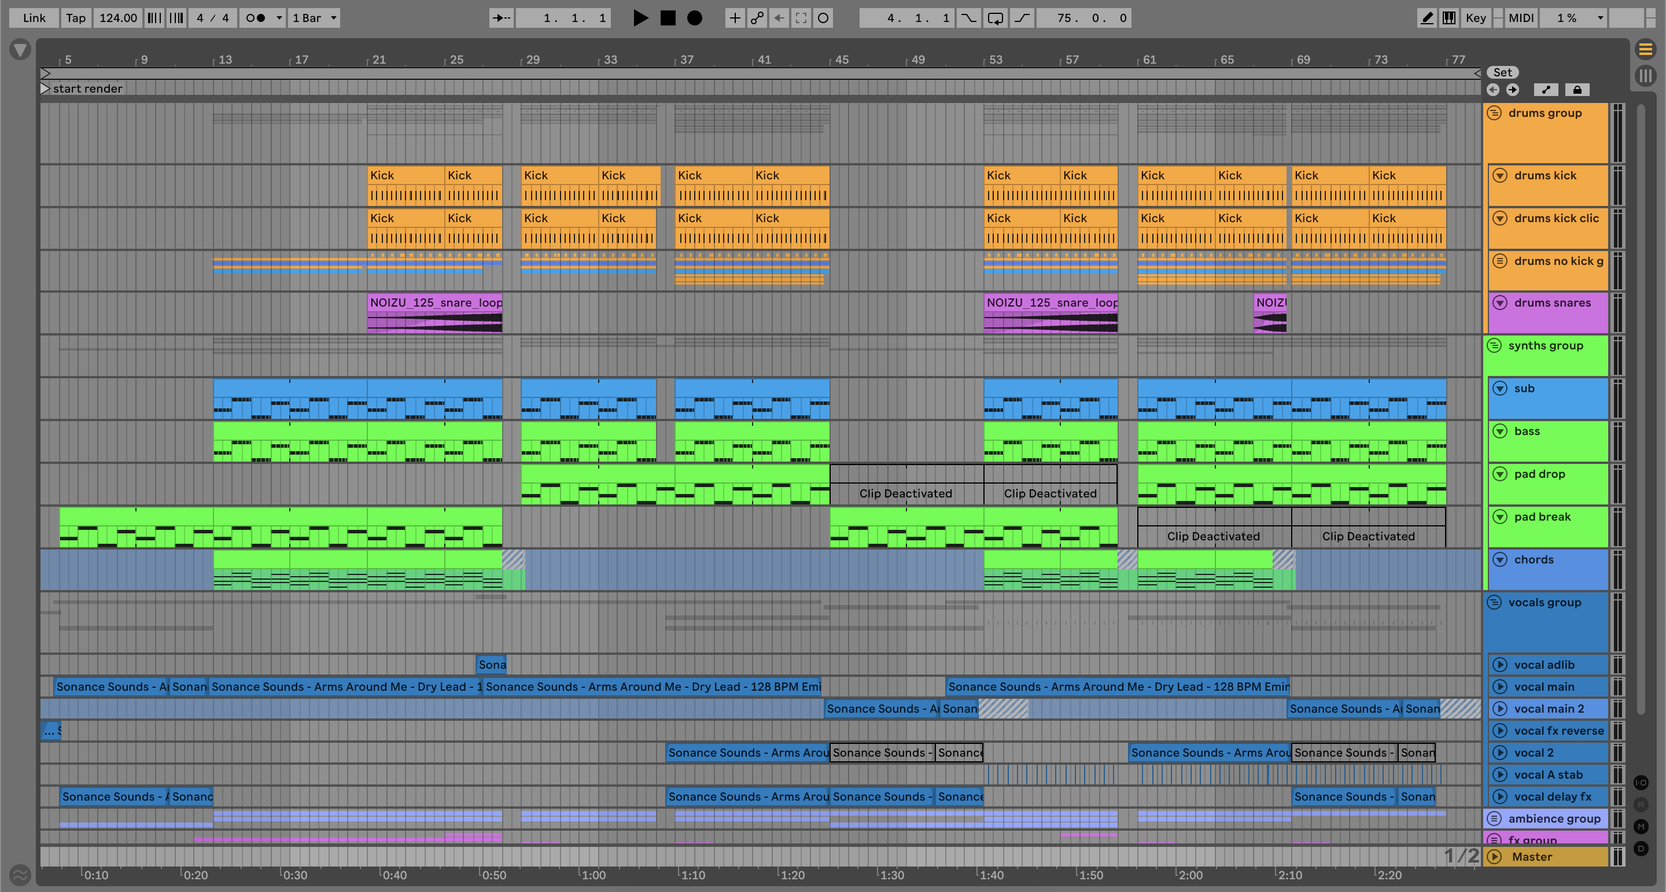Click the Automation Arm button
This screenshot has width=1666, height=892.
point(757,18)
